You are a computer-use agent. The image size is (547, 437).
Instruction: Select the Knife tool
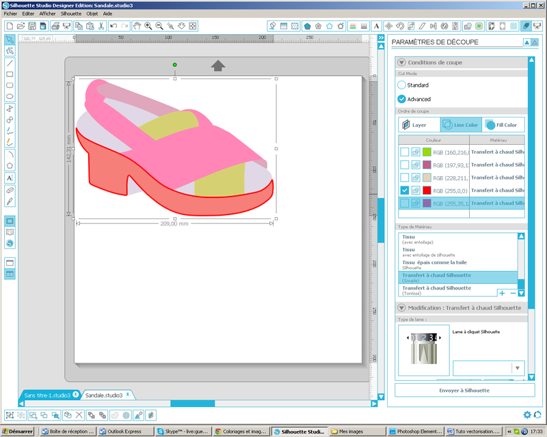pos(10,201)
